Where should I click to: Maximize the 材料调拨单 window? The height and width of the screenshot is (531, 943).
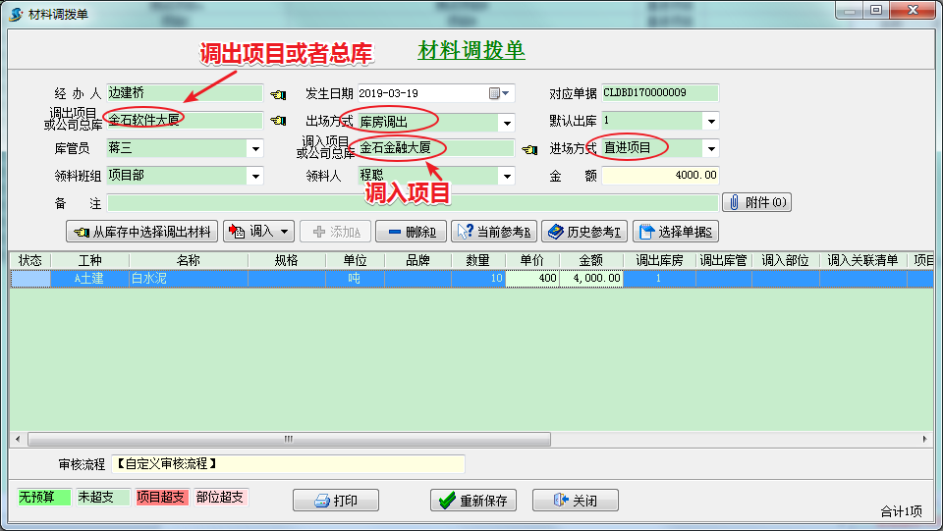(x=876, y=10)
